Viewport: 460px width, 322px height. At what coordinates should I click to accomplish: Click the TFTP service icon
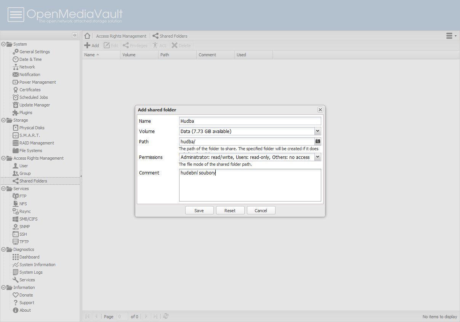tap(16, 242)
